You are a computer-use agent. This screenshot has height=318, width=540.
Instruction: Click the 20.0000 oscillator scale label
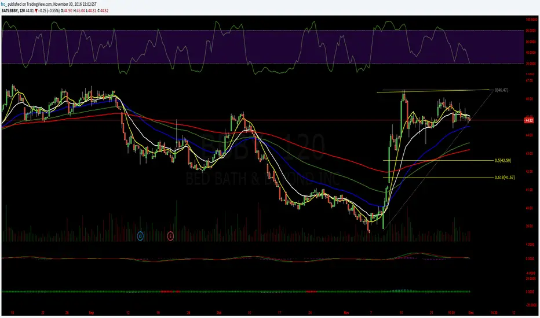pos(530,64)
